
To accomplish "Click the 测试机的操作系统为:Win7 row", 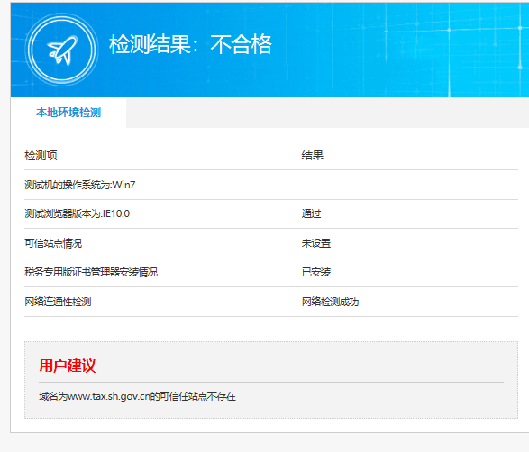I will (x=271, y=185).
